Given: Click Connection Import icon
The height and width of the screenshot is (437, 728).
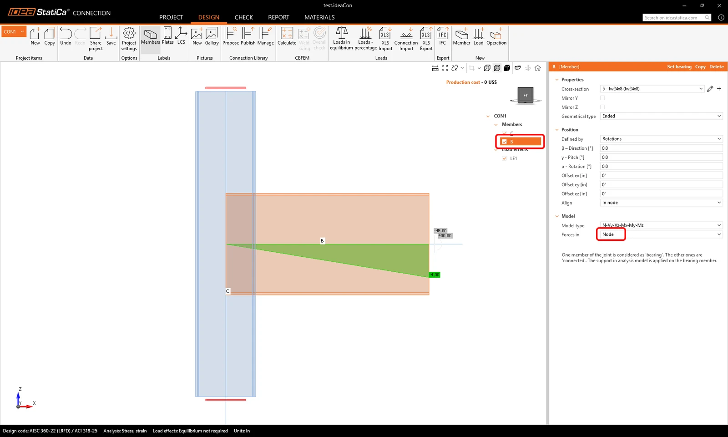Looking at the screenshot, I should tap(406, 39).
